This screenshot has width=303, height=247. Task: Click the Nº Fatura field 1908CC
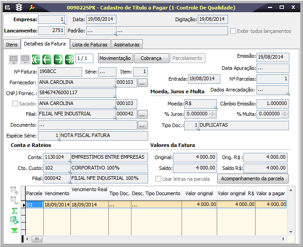pyautogui.click(x=60, y=72)
